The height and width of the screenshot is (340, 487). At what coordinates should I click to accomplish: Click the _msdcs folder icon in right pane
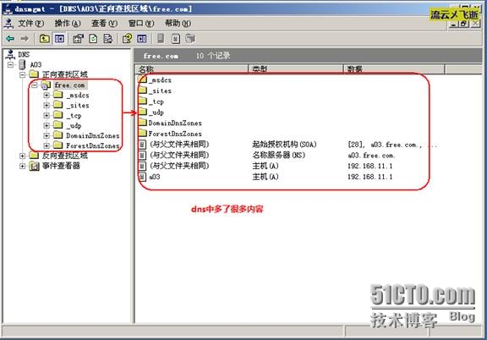coord(143,80)
